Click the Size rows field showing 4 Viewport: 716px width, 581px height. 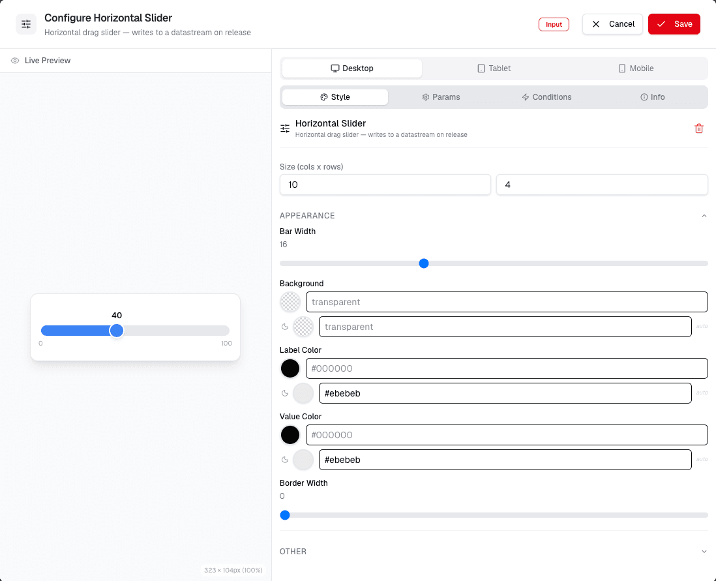602,185
